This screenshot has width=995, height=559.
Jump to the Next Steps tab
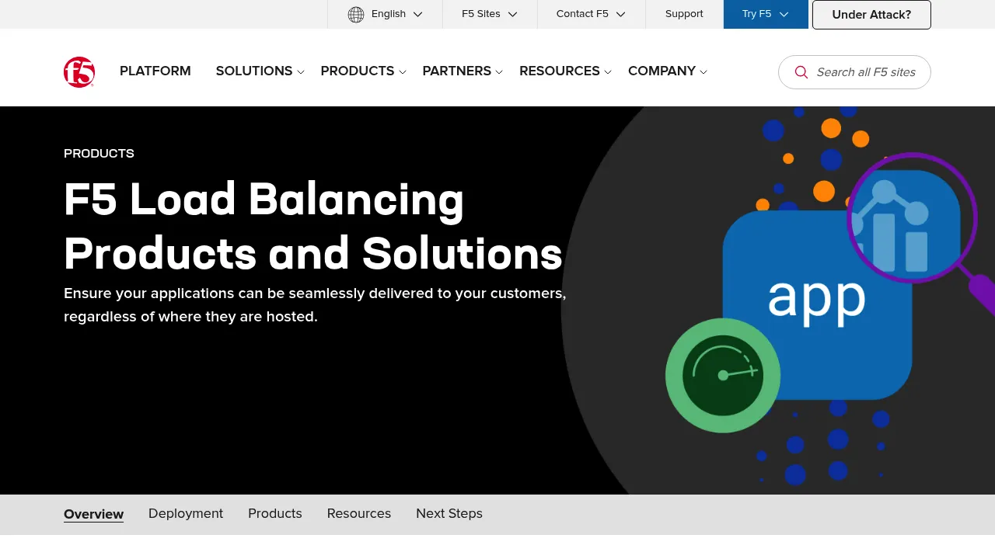click(449, 514)
